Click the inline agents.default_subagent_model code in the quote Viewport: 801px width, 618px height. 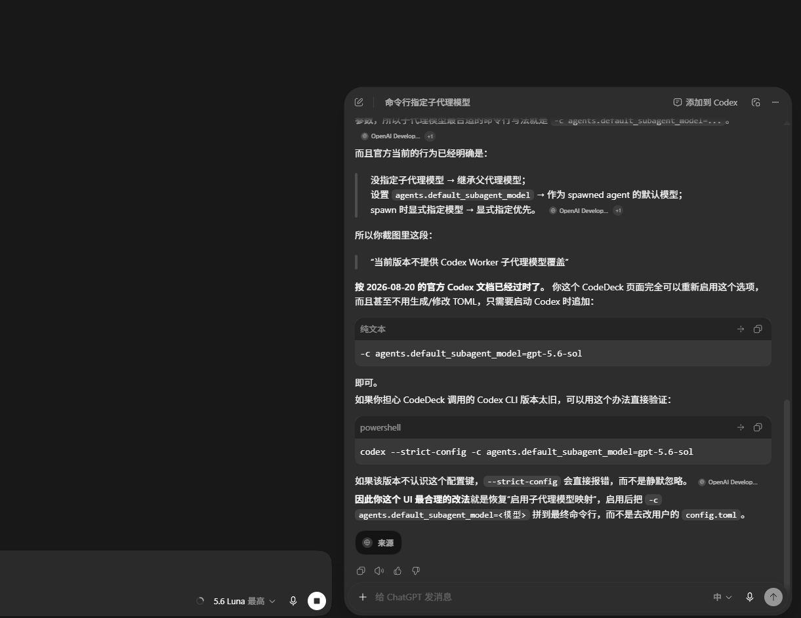coord(462,195)
